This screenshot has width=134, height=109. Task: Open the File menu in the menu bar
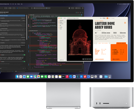tap(11, 4)
